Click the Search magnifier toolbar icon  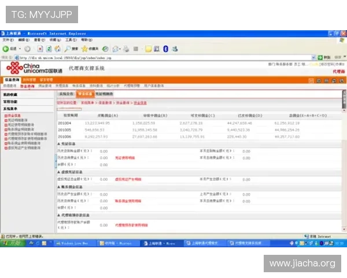tap(67, 49)
